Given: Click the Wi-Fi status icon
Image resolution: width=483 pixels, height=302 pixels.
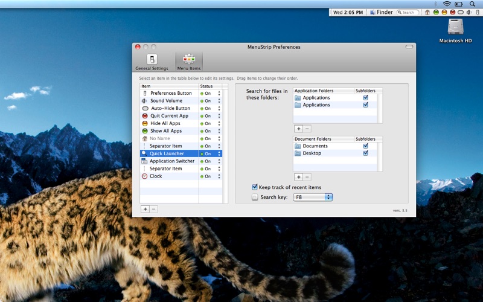Looking at the screenshot, I should (x=447, y=4).
